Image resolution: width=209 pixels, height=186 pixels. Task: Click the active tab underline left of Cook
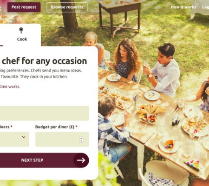(x=1, y=46)
